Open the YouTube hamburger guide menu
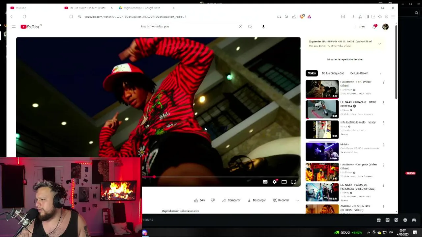 [x=14, y=27]
